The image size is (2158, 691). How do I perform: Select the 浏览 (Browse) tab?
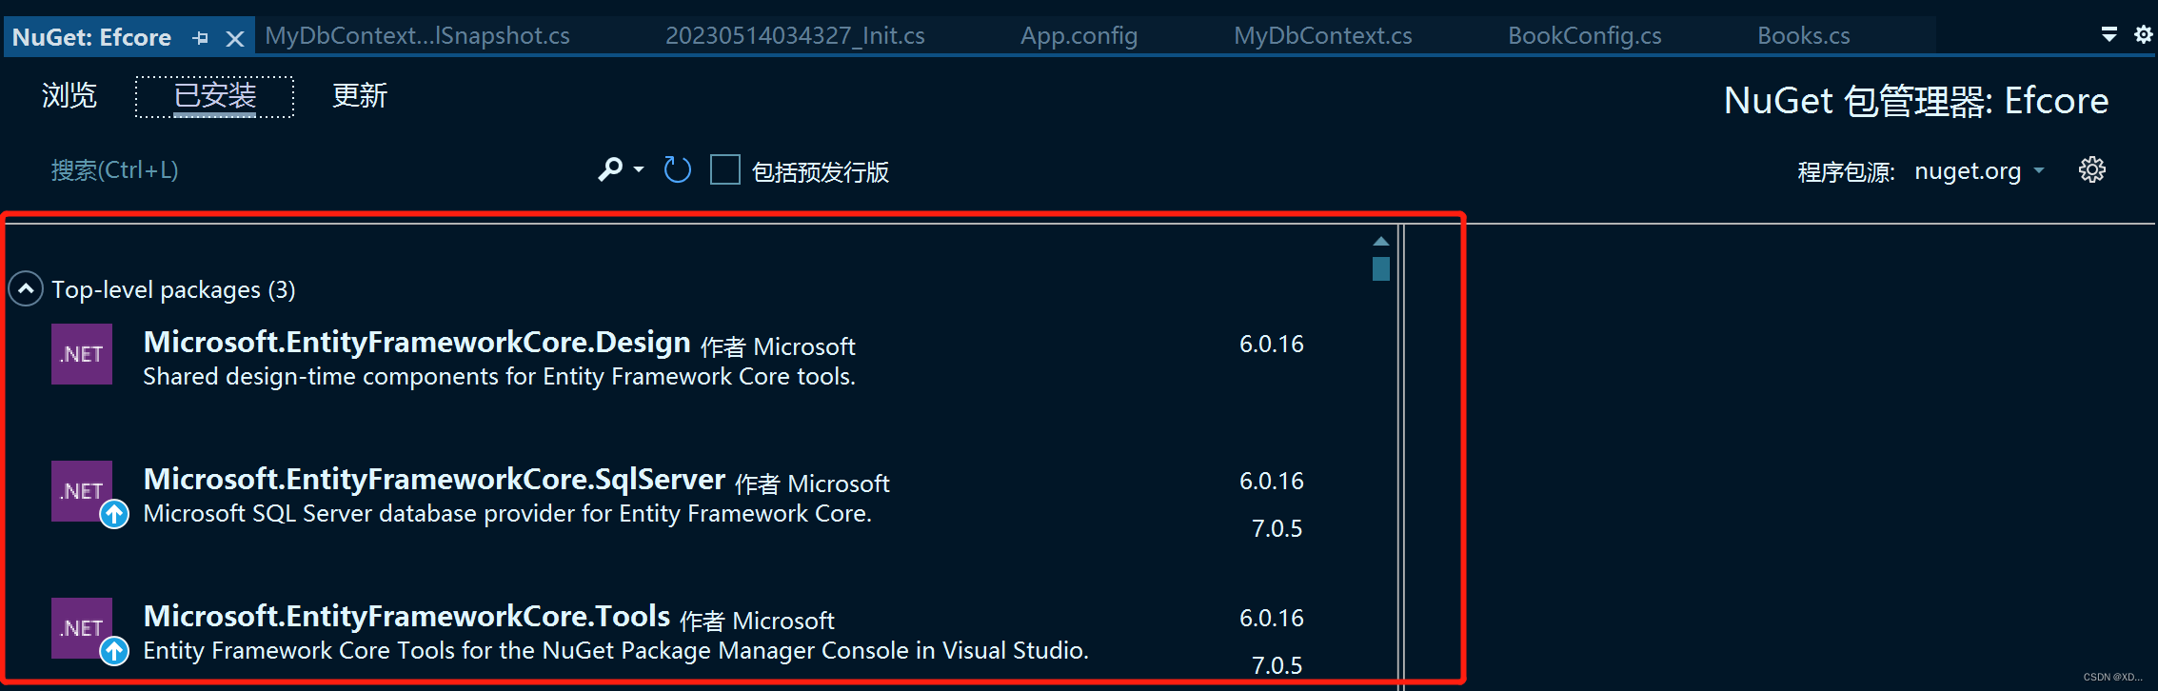coord(69,96)
